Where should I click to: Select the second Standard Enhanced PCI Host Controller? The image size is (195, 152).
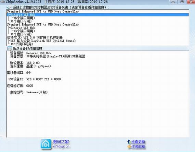click(x=43, y=25)
